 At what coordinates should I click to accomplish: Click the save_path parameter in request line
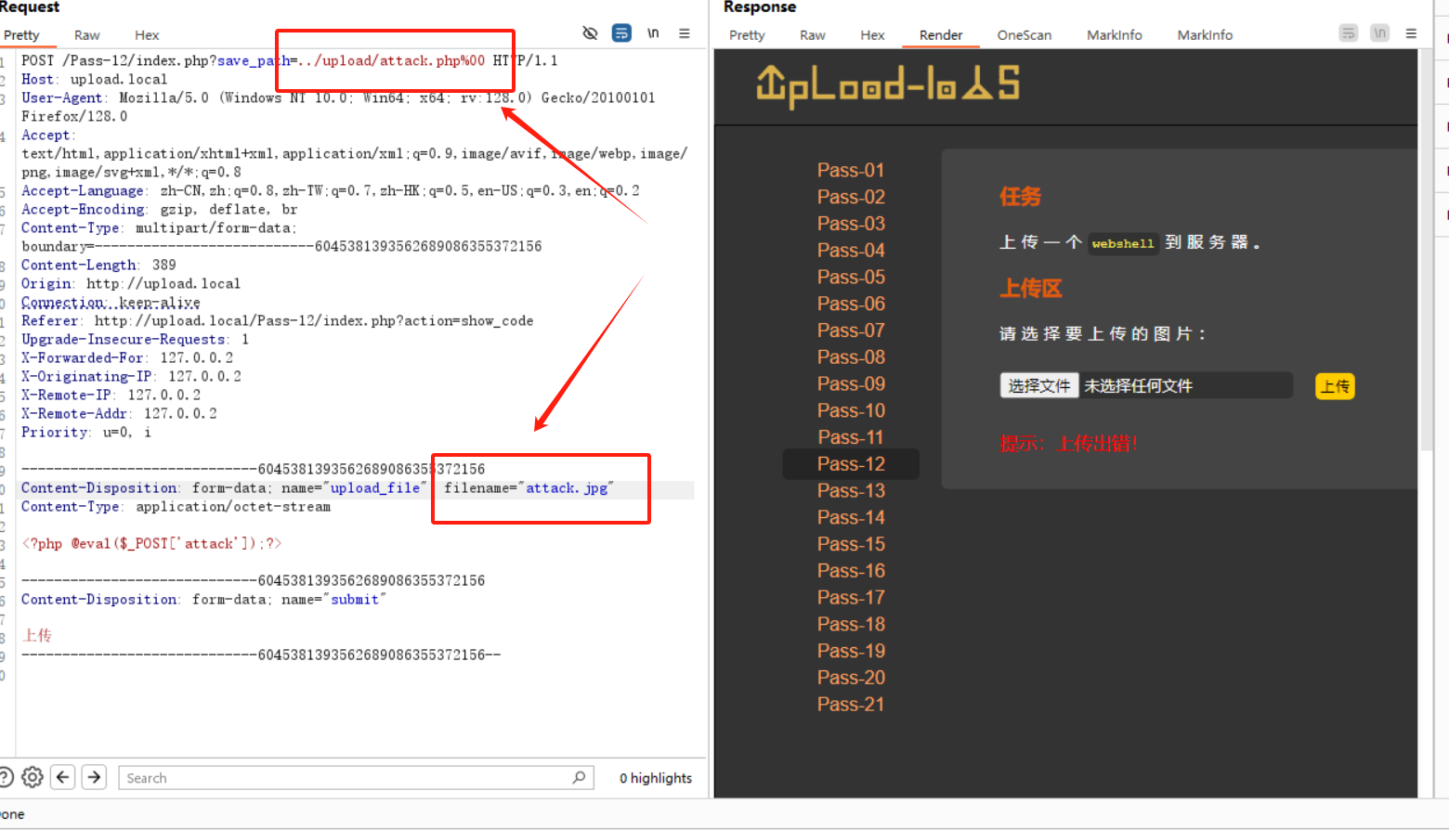(253, 60)
